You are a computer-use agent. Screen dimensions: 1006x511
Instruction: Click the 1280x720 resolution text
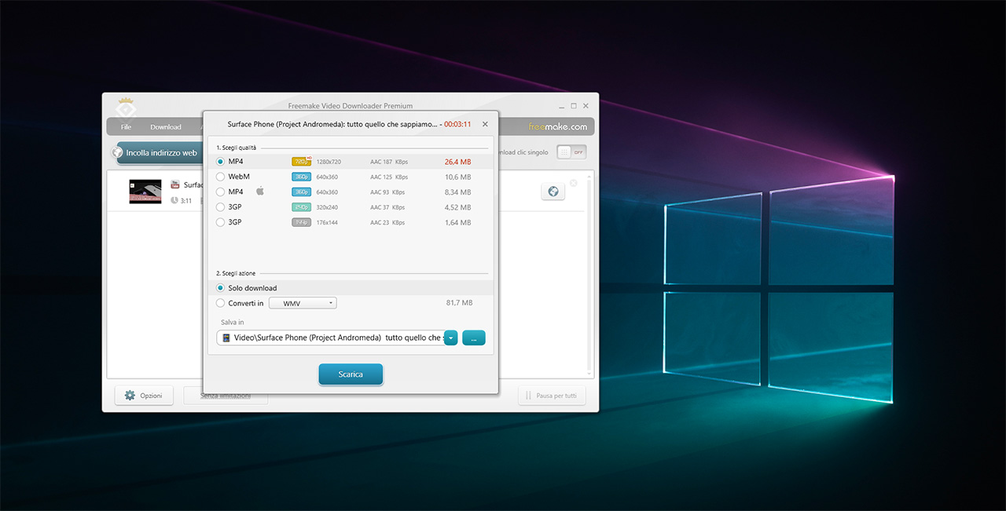point(329,162)
